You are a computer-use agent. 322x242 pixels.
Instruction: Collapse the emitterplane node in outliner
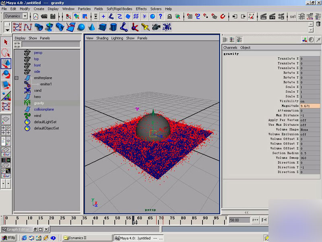click(17, 78)
